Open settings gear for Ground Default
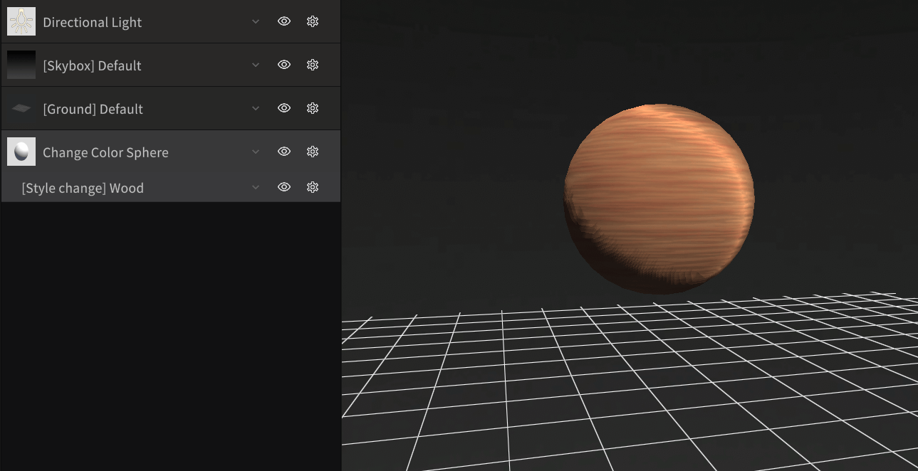 [x=312, y=108]
